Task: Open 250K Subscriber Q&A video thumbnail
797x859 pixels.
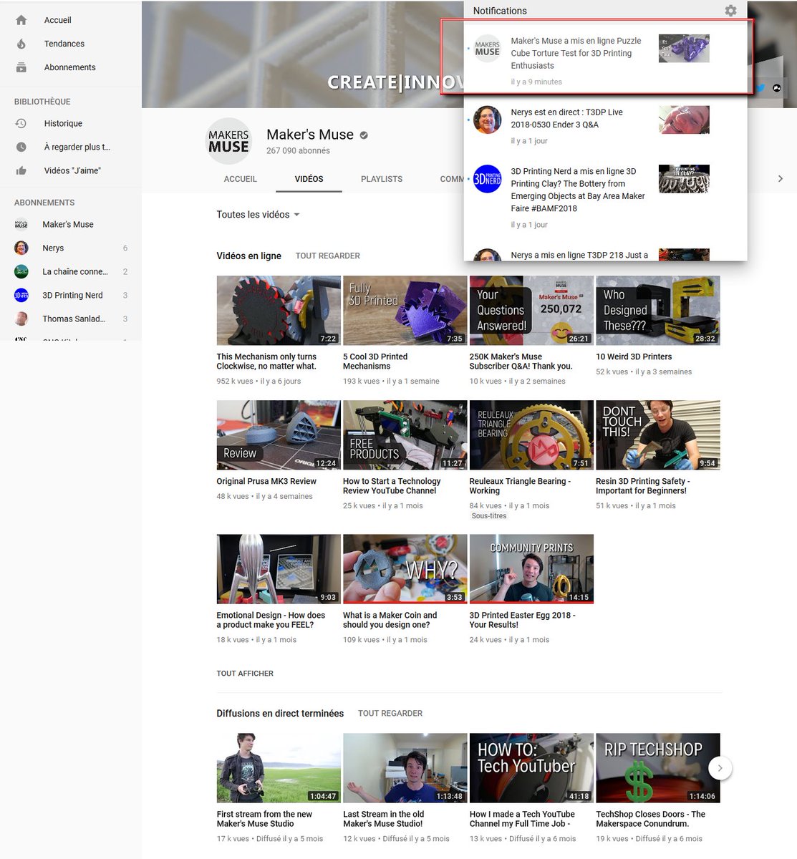Action: tap(531, 311)
